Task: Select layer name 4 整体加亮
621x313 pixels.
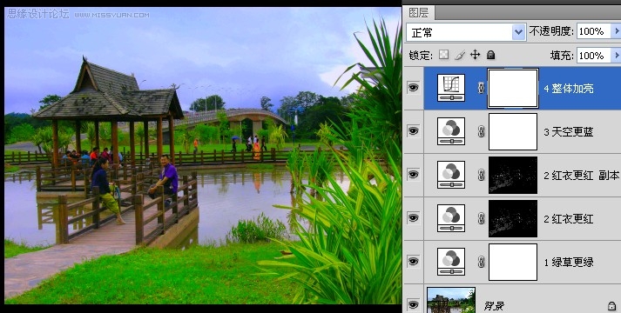Action: tap(569, 89)
